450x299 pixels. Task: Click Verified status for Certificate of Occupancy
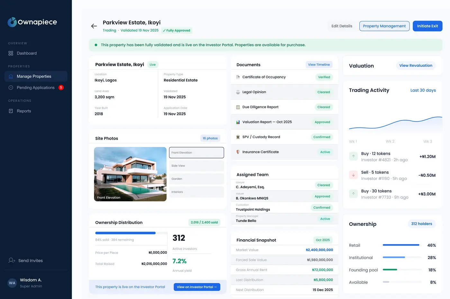coord(324,77)
